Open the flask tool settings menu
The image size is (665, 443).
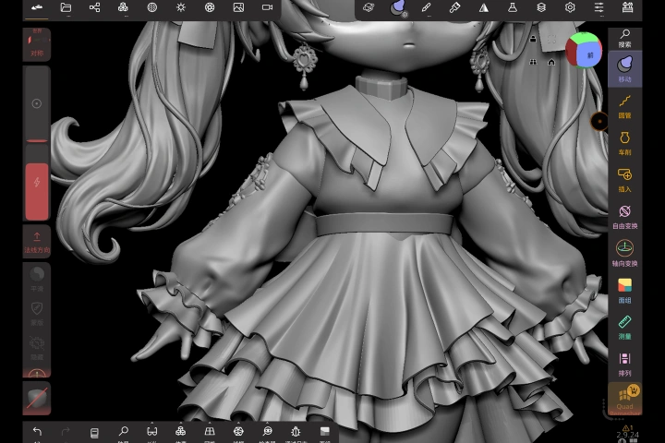(x=513, y=7)
